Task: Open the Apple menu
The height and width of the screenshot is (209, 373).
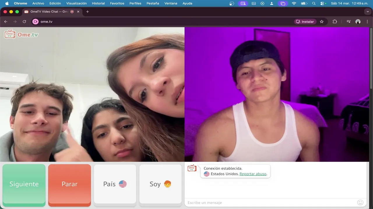Action: tap(7, 3)
